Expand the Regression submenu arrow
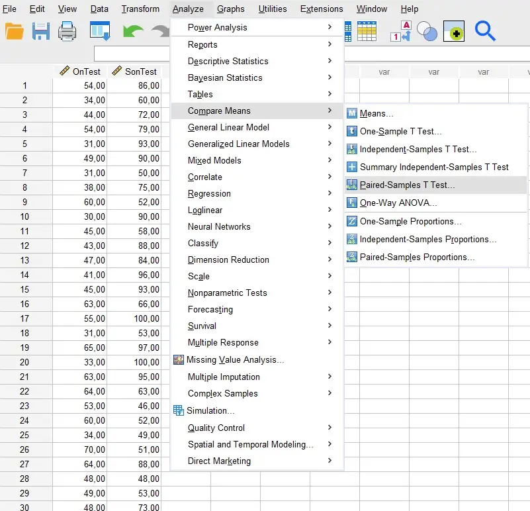This screenshot has width=530, height=511. [330, 193]
